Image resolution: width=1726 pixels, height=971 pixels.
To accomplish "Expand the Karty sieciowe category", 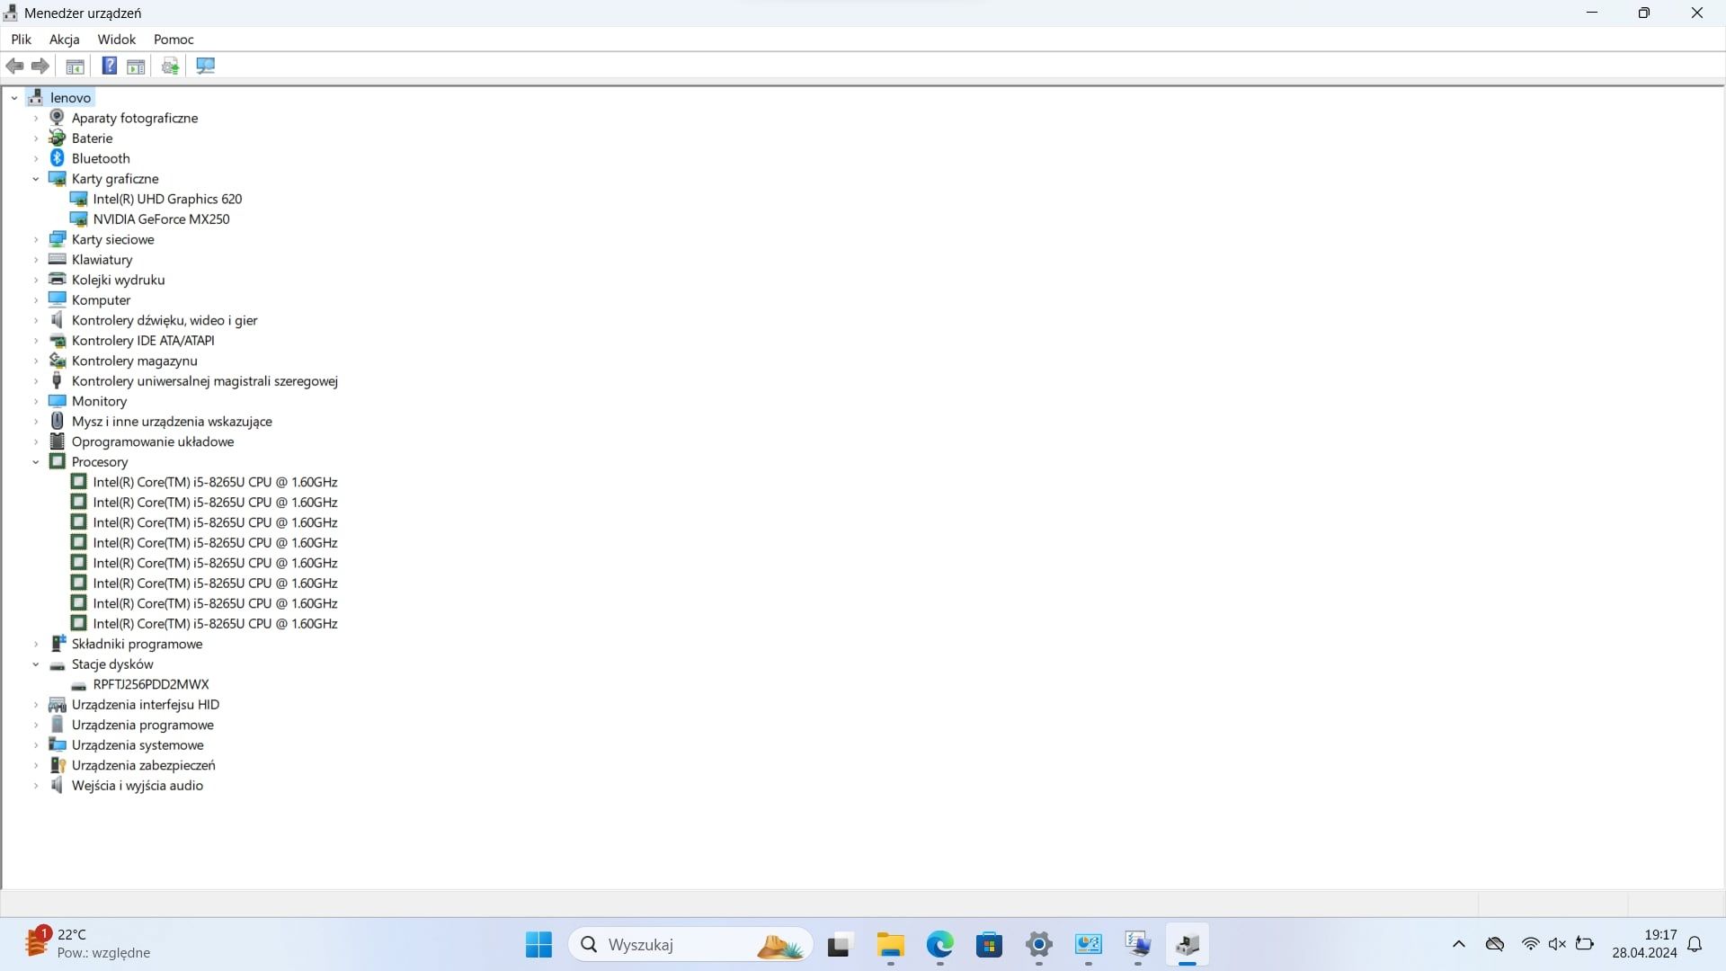I will (x=36, y=239).
